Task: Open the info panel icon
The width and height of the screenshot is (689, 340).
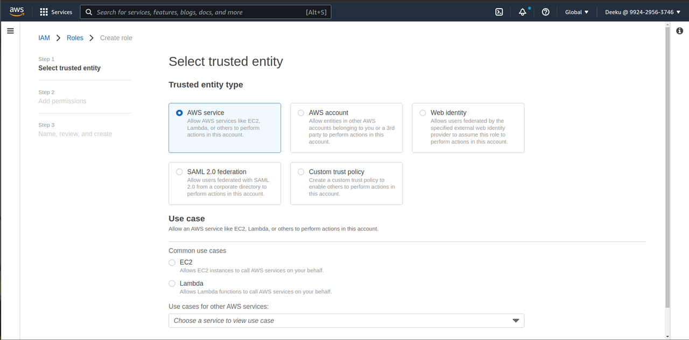Action: [x=679, y=31]
